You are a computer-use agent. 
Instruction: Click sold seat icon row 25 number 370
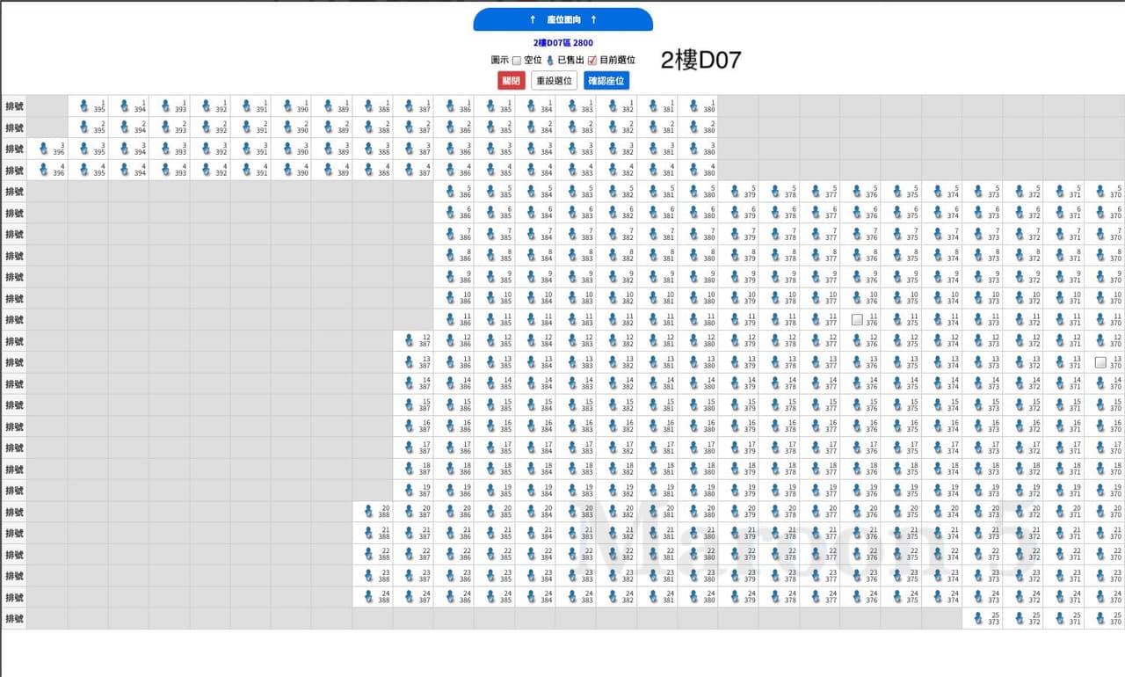[1100, 619]
